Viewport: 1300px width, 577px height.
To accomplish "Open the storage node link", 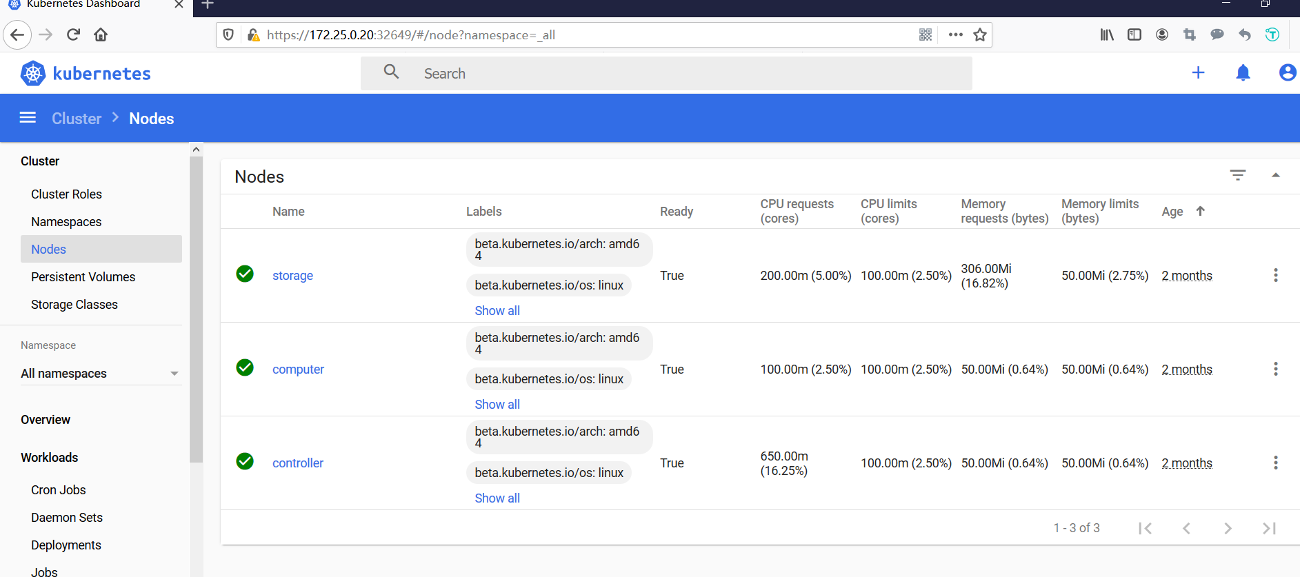I will [292, 275].
